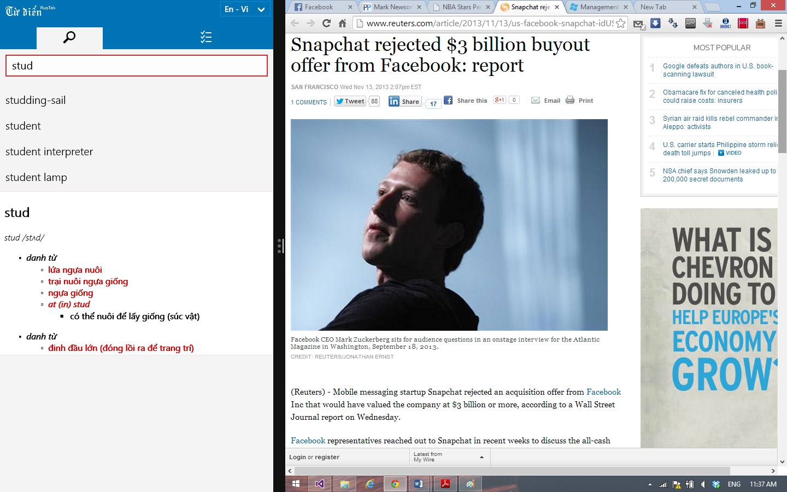Viewport: 787px width, 492px height.
Task: Open Chrome home page
Action: [342, 24]
